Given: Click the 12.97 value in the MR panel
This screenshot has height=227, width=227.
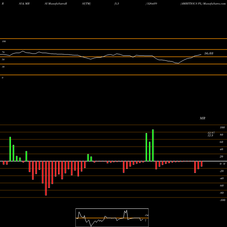Looking at the screenshot, I should (211, 133).
